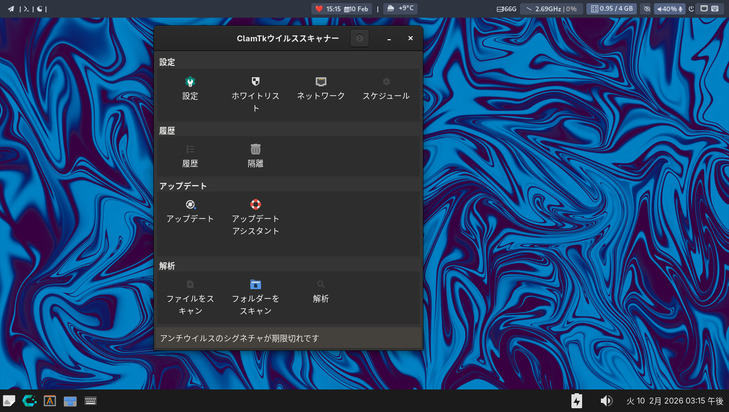Open the on-screen keyboard icon in bottom taskbar
The width and height of the screenshot is (729, 412).
91,401
